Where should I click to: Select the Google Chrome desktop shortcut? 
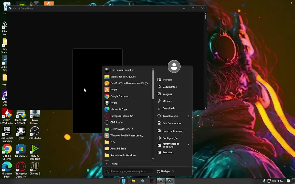(x=7, y=152)
